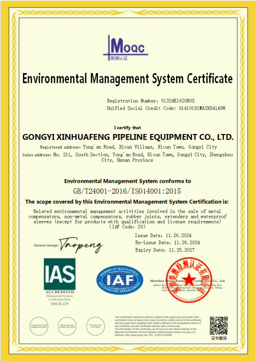Click the MSCB-229 text under IAS
Screen dimensions: 256x361
(60, 304)
